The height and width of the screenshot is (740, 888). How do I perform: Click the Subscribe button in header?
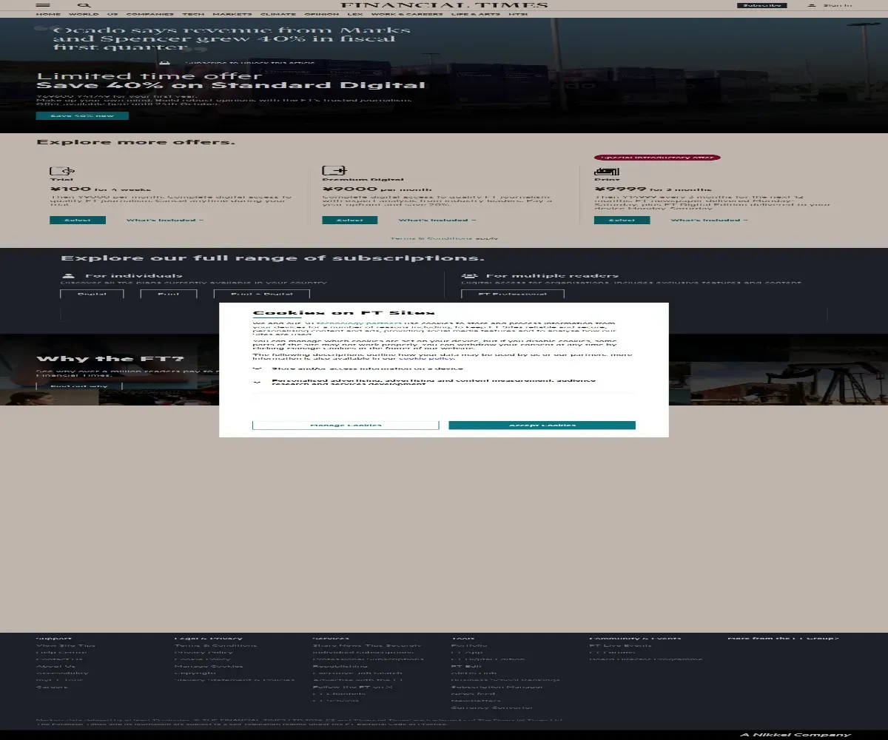(761, 5)
